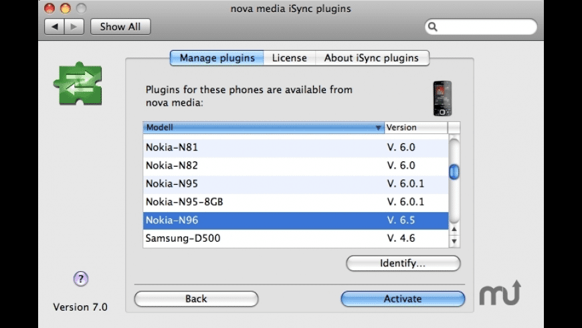Go back with the left arrow button
Screen dimensions: 582x328
pos(55,27)
